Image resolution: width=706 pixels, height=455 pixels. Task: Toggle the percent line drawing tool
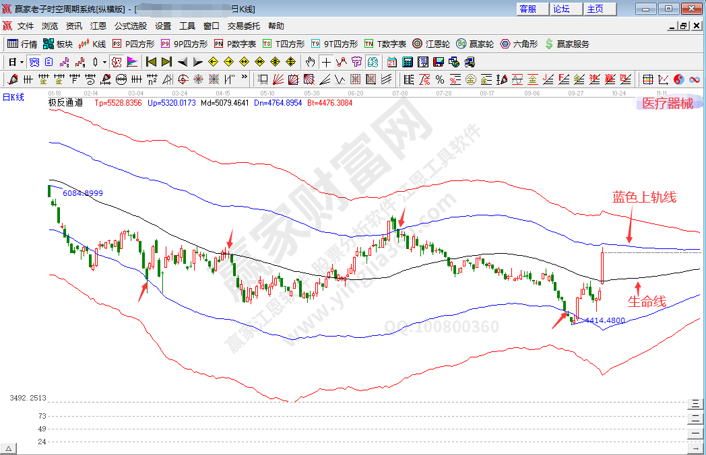(440, 79)
